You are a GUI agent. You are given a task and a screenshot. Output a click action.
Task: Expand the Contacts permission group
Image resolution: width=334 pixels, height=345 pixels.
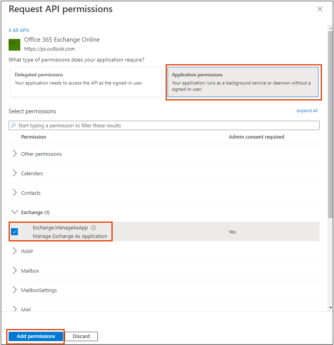click(x=14, y=193)
